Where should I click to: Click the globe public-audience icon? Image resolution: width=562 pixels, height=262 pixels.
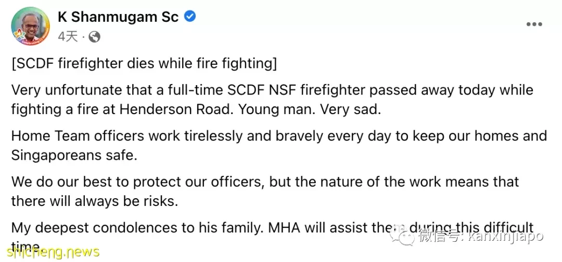94,37
